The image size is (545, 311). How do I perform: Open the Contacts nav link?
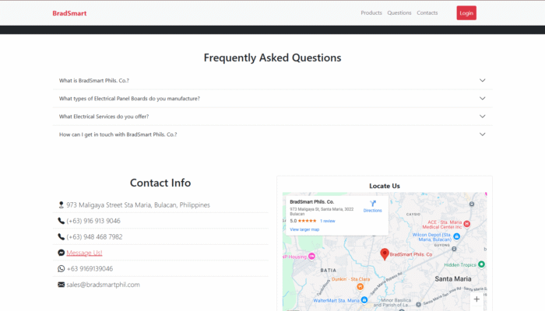tap(427, 13)
